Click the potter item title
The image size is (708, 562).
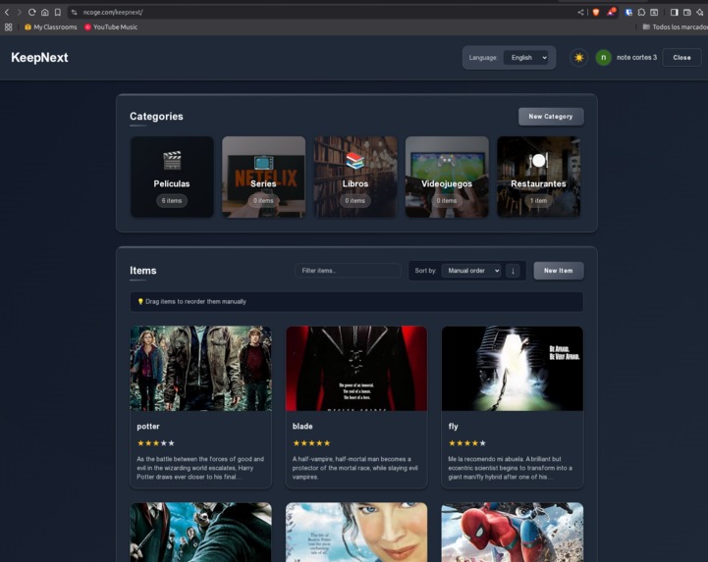148,427
